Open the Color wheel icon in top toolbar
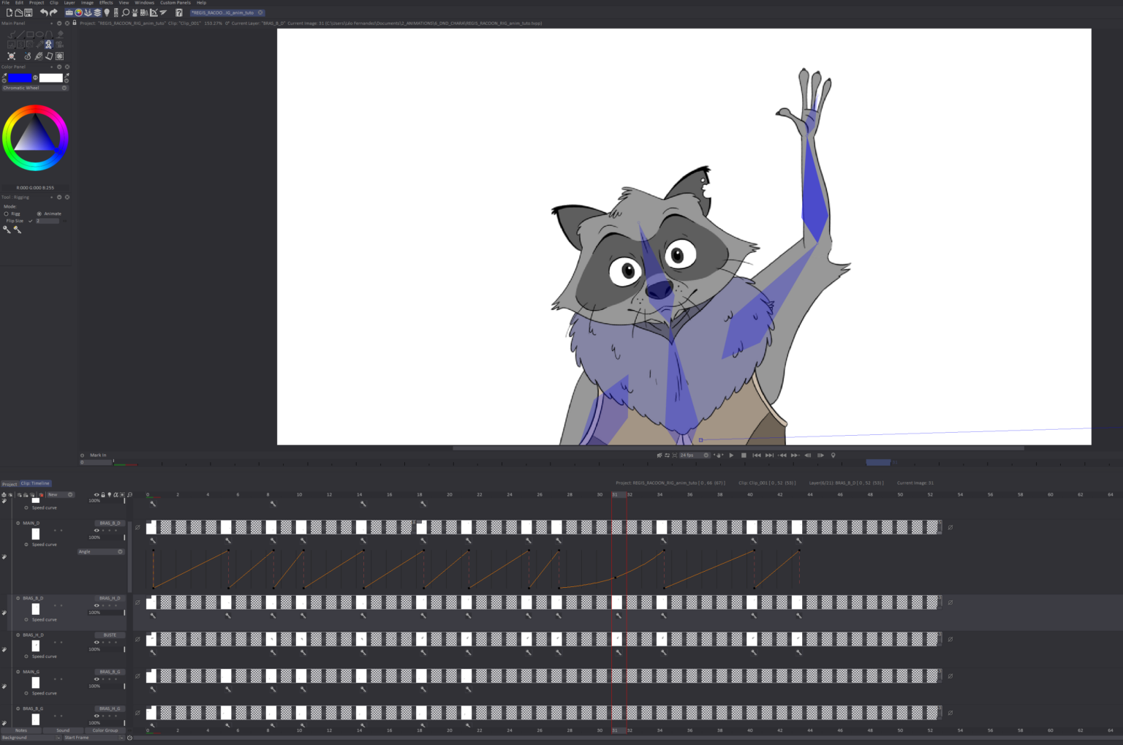This screenshot has height=745, width=1123. pyautogui.click(x=78, y=12)
